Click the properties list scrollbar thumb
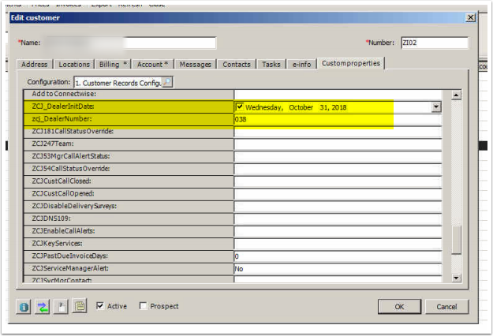 coord(456,240)
